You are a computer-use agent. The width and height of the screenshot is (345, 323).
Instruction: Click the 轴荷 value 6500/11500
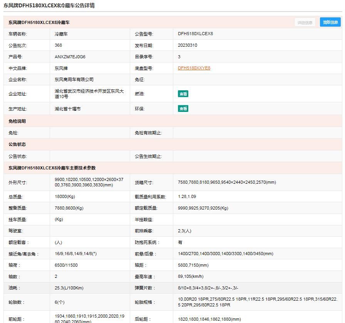coord(66,265)
